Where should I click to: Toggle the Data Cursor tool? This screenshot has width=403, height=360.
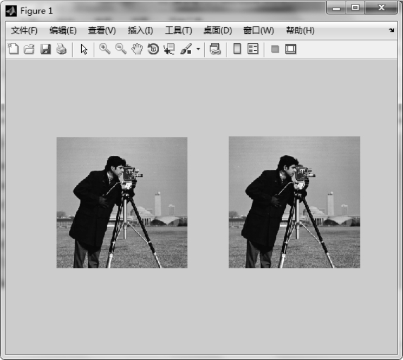coord(169,49)
